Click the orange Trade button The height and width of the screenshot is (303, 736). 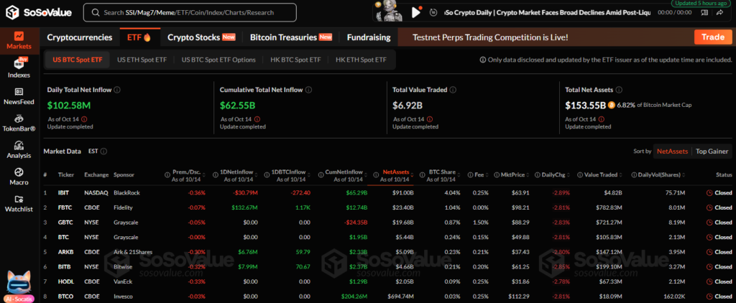tap(712, 37)
